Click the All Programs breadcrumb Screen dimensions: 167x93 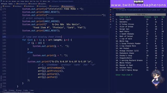pyautogui.click(x=4, y=4)
